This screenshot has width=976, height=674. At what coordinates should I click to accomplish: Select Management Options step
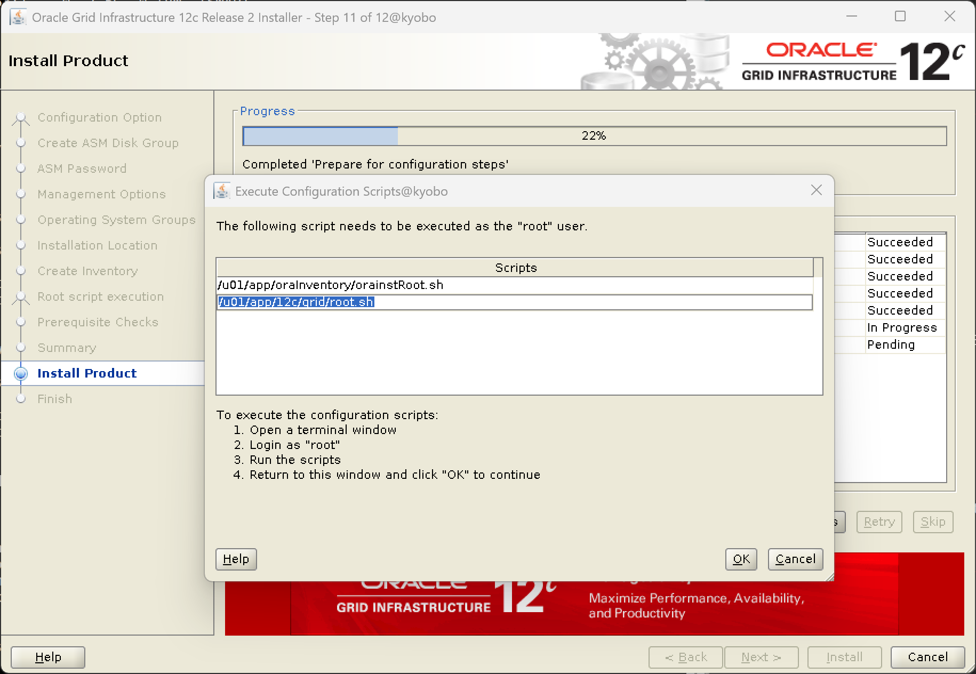(101, 194)
